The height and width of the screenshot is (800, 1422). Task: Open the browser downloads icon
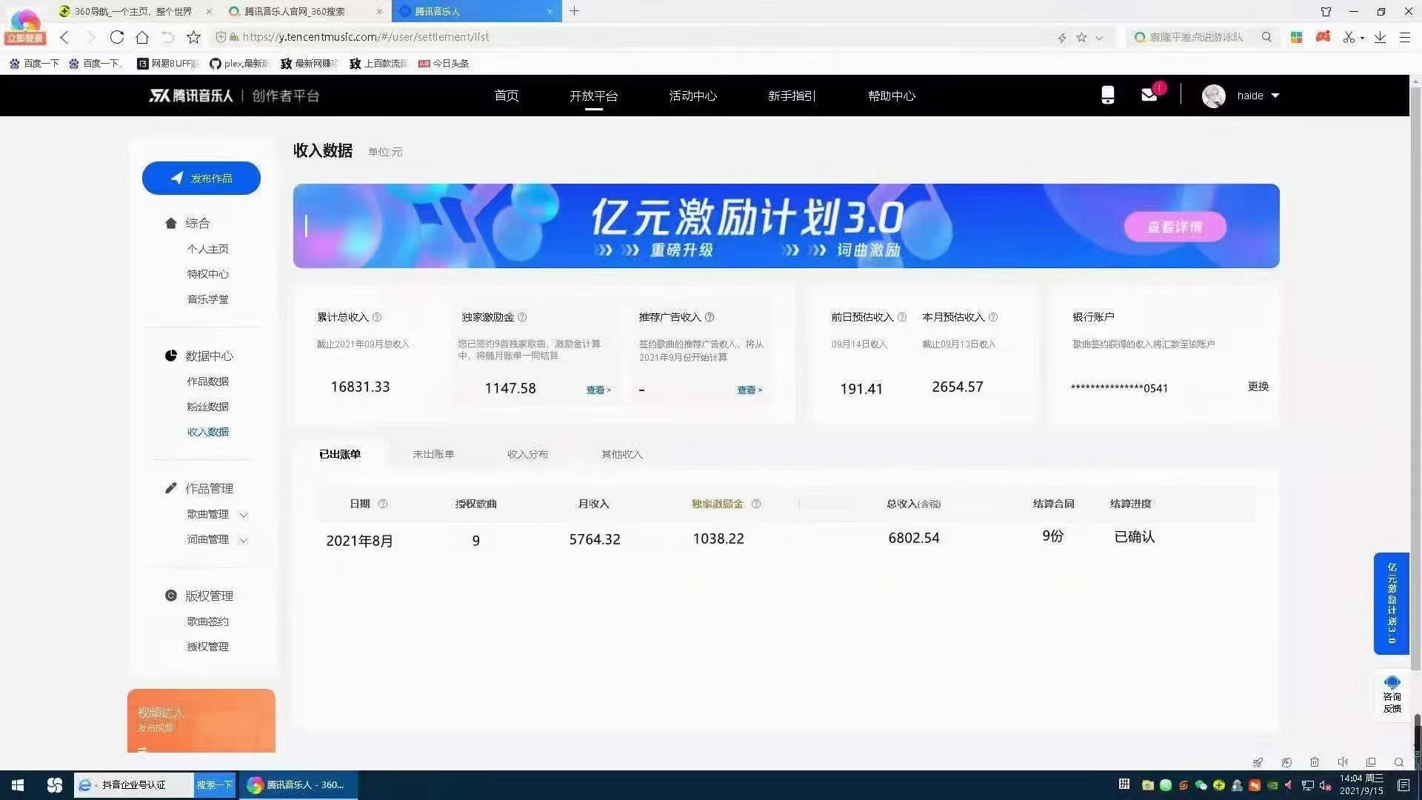pos(1380,37)
